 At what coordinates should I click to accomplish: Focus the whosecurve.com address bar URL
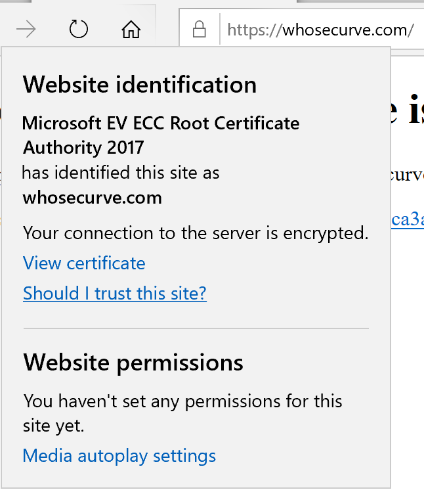tap(320, 30)
